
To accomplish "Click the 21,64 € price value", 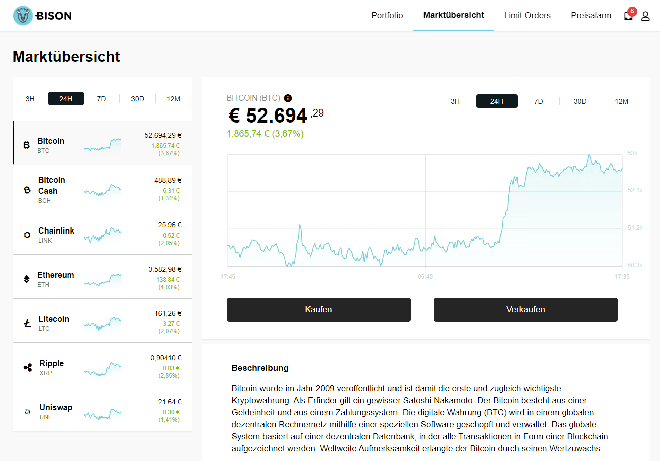I will (x=169, y=402).
